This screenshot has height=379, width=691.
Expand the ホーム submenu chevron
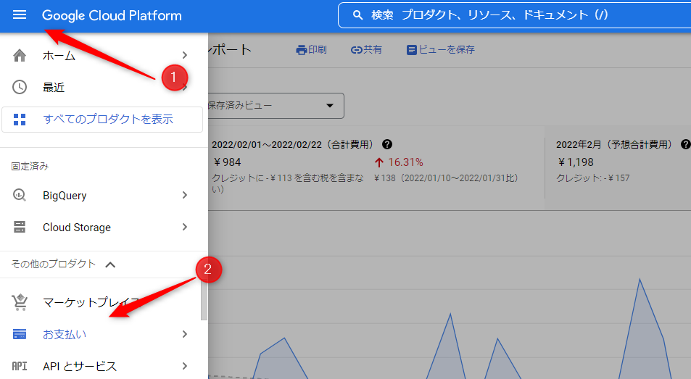pos(185,55)
